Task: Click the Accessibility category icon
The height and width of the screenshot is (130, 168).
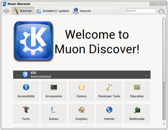Action: pyautogui.click(x=26, y=87)
